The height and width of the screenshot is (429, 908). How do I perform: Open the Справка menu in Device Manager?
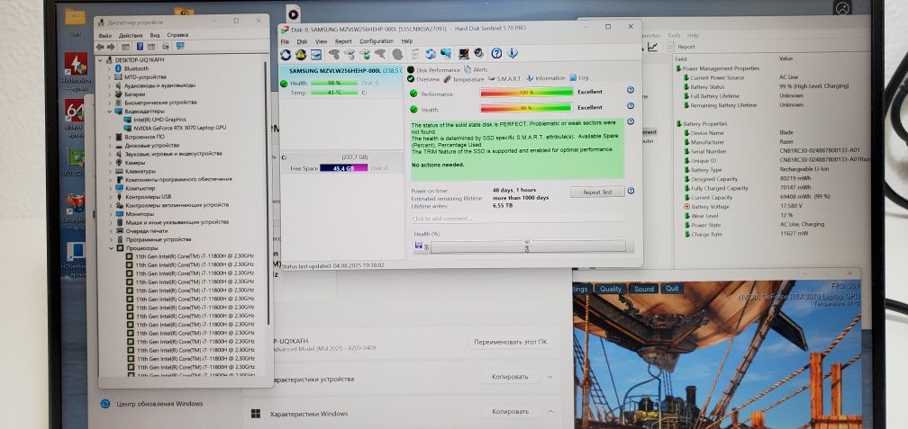coord(177,35)
